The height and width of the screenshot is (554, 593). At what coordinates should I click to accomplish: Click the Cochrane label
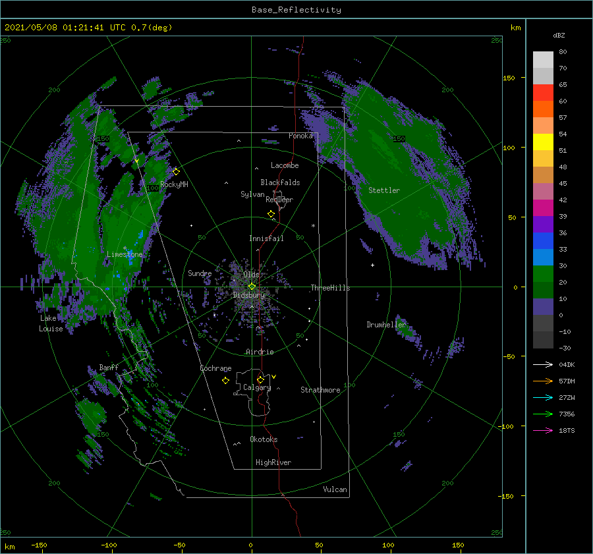click(215, 368)
